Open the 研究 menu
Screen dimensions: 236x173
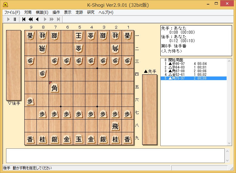pos(91,12)
